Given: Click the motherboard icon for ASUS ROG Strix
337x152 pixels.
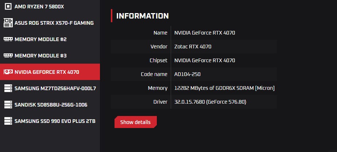Looking at the screenshot, I should pyautogui.click(x=8, y=23).
